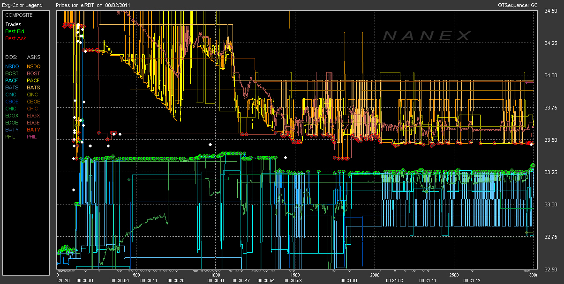Click NSDQ in the ASKS column
Screen dimensions: 564x284
[x=34, y=66]
